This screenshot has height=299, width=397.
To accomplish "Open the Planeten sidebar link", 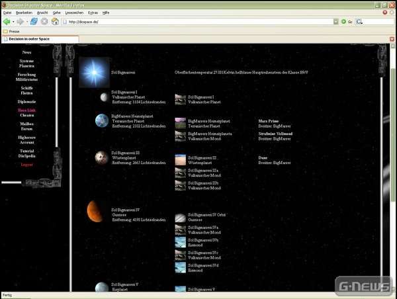I will [x=26, y=66].
